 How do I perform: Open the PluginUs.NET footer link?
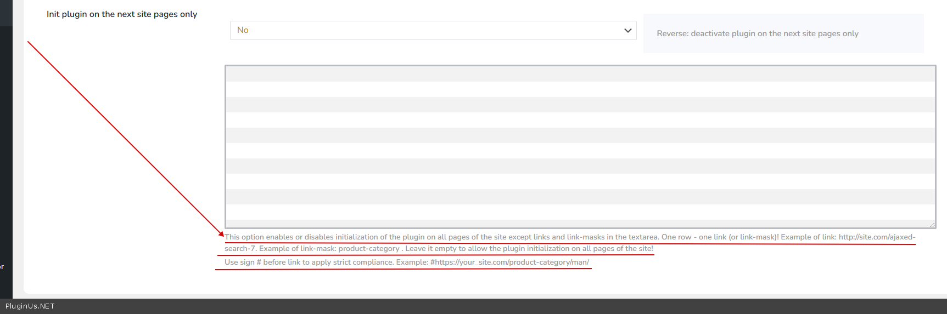[x=30, y=306]
